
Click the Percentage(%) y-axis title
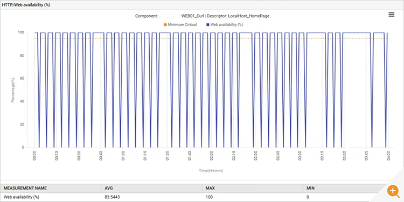coord(12,90)
